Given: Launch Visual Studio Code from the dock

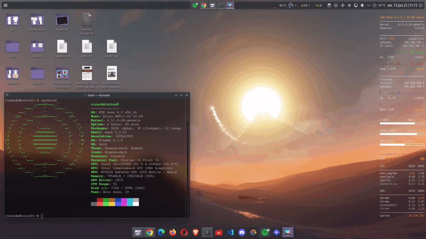Looking at the screenshot, I should tap(230, 232).
